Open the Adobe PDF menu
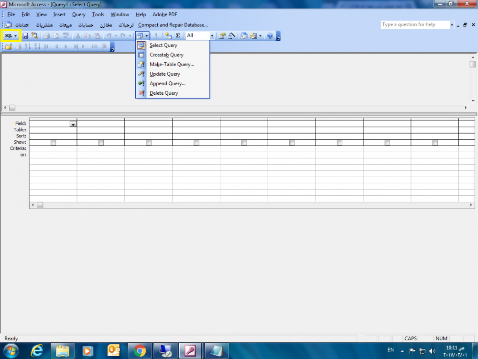The height and width of the screenshot is (359, 478). pyautogui.click(x=165, y=14)
